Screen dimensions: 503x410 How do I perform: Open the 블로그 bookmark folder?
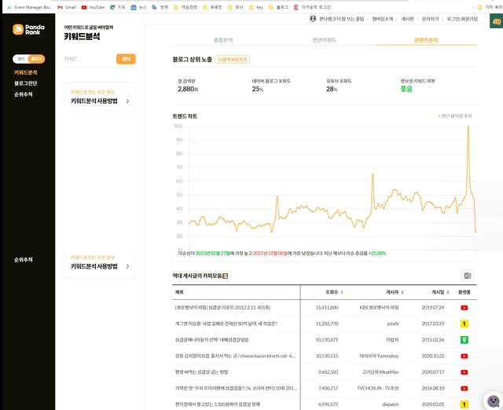click(x=278, y=7)
